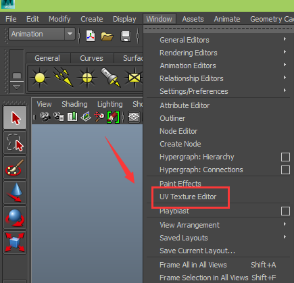Choose Save Current Layout...
This screenshot has width=294, height=283.
tap(197, 251)
